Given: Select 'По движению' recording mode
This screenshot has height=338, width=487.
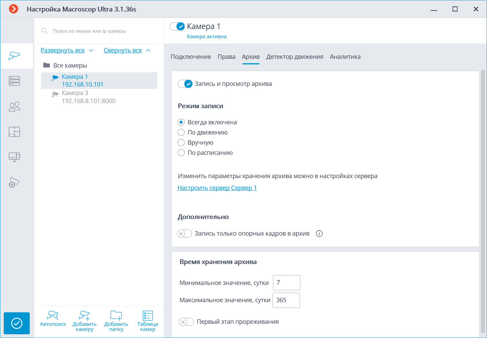Looking at the screenshot, I should [181, 132].
